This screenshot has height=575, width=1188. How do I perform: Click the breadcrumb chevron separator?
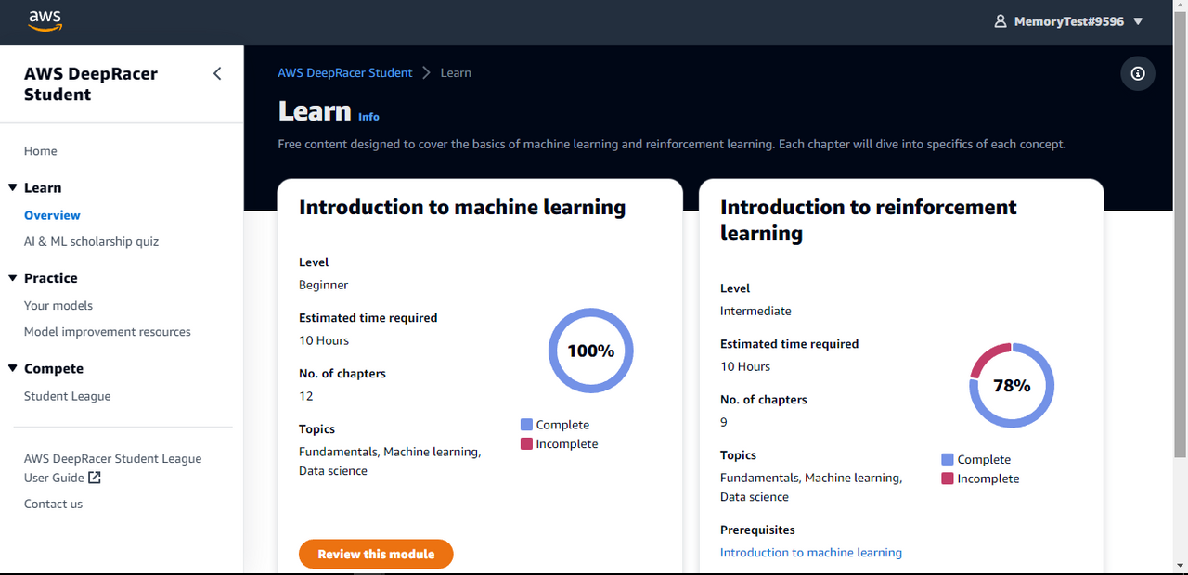[427, 72]
